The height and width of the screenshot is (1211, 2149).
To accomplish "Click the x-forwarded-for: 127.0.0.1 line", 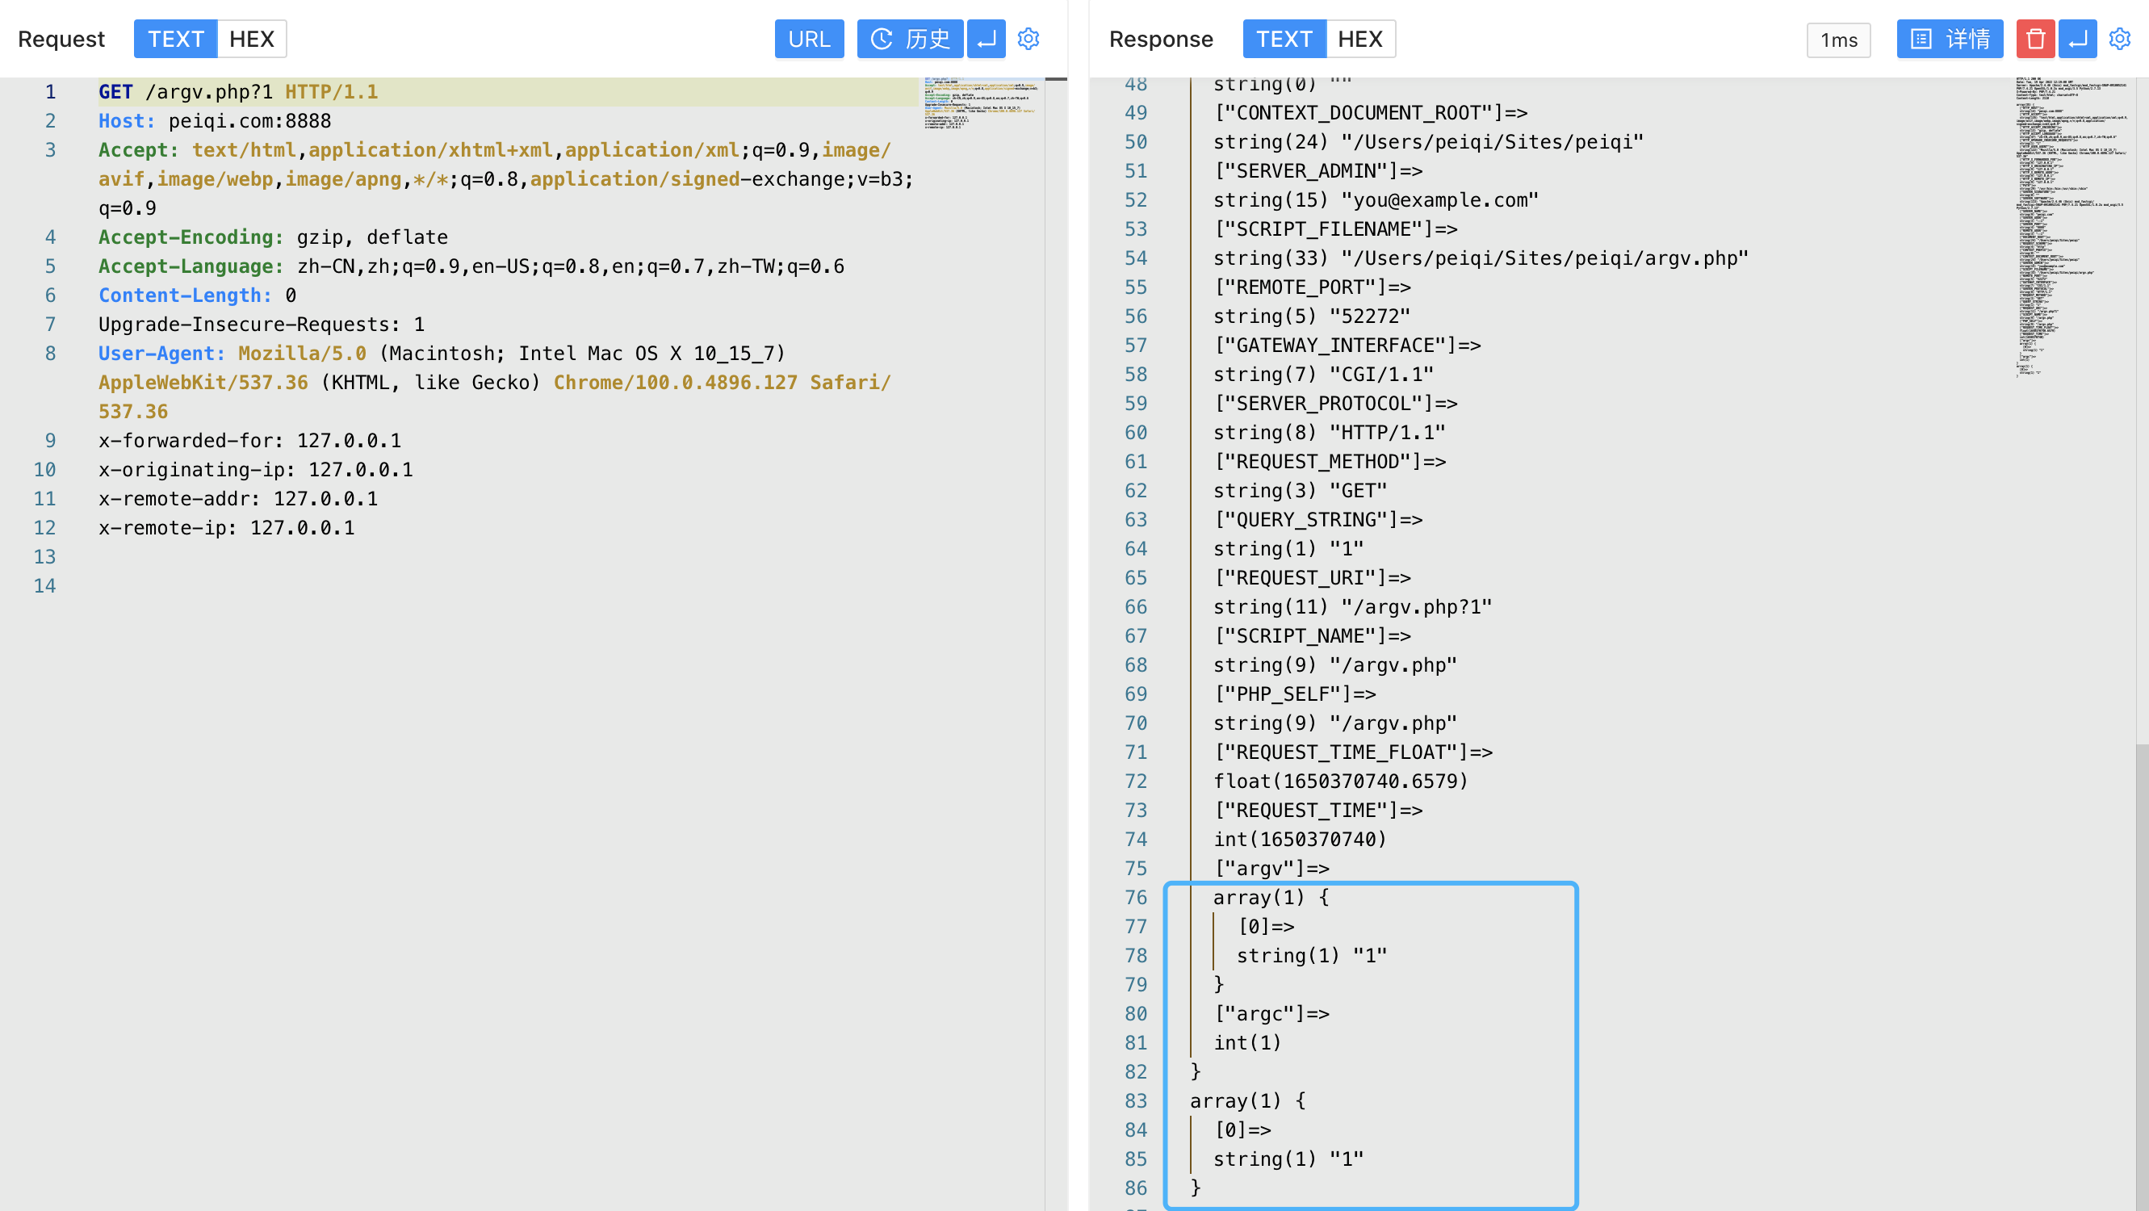I will click(250, 440).
